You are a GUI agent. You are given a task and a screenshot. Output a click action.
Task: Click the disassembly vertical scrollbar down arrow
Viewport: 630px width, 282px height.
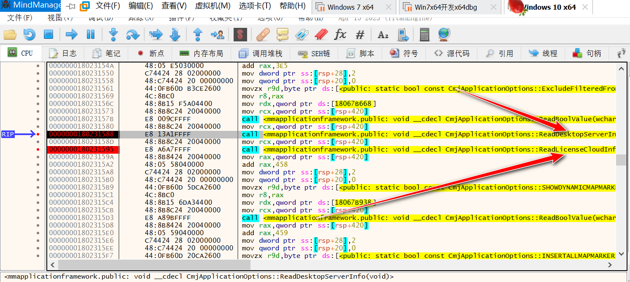[621, 254]
